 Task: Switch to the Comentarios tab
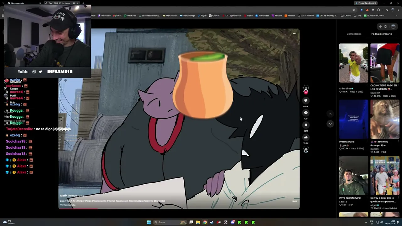(x=354, y=34)
